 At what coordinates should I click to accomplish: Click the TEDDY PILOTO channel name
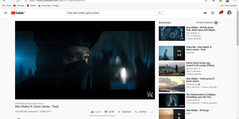click(x=193, y=100)
